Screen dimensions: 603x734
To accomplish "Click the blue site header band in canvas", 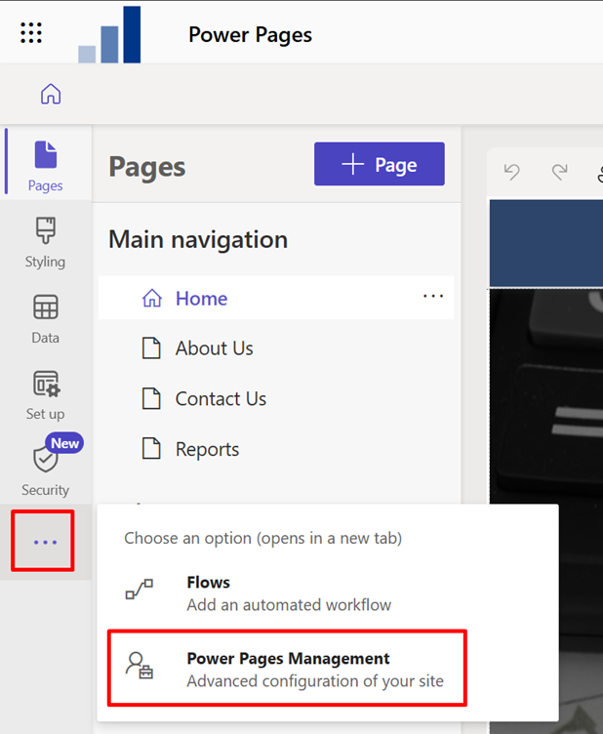I will [x=546, y=243].
